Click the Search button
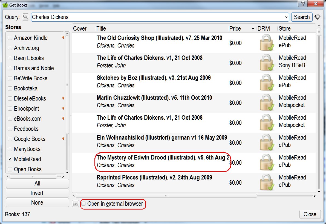This screenshot has height=224, width=326. click(302, 17)
